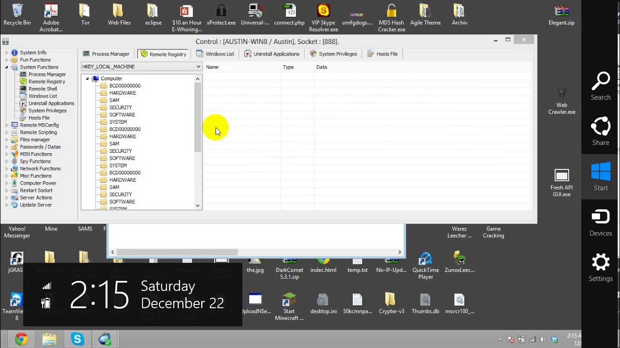Switch to the Remote Registry tab

(163, 54)
